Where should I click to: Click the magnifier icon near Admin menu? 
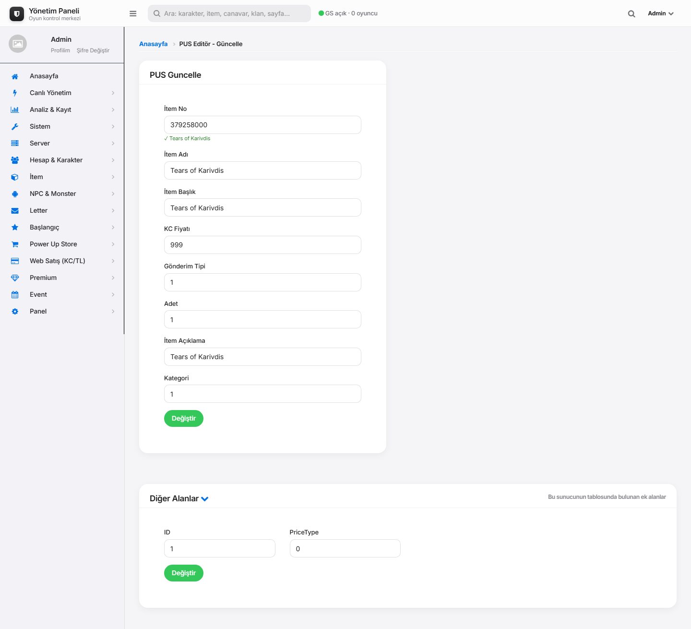tap(631, 14)
